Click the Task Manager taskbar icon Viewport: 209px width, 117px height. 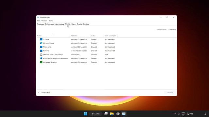pos(124,114)
